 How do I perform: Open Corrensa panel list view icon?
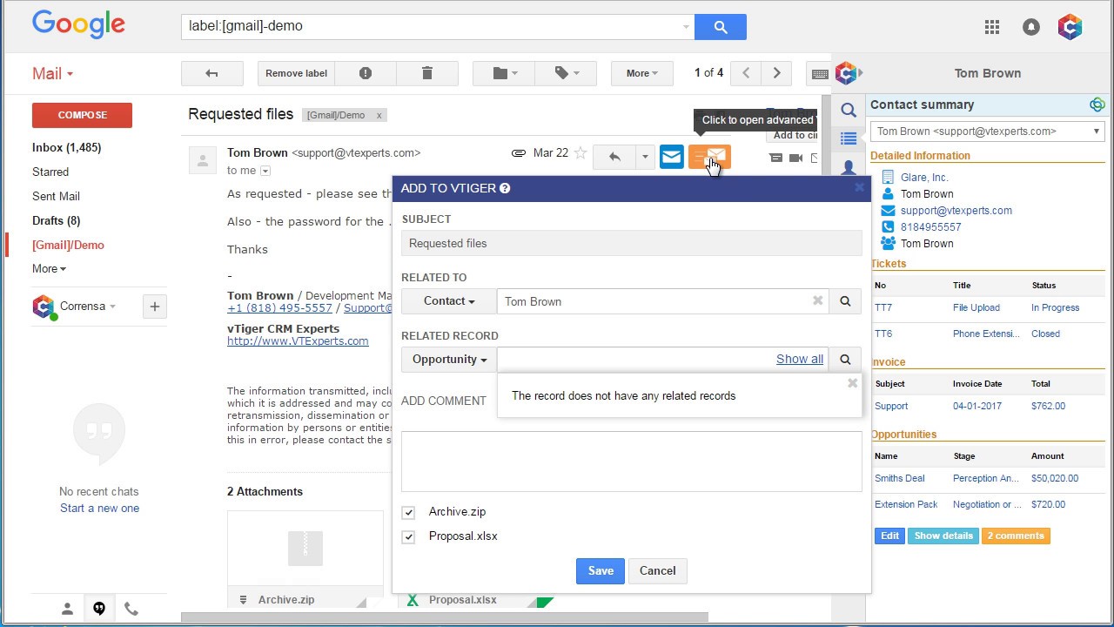(x=849, y=138)
